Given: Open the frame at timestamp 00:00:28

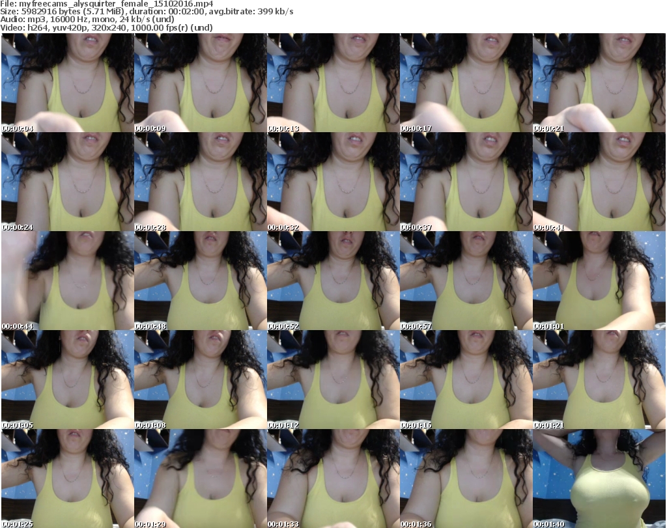Looking at the screenshot, I should tap(201, 182).
